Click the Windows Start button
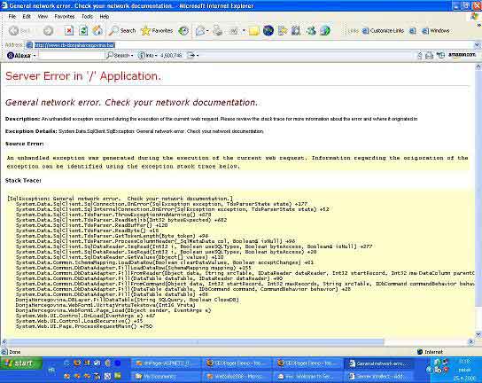This screenshot has width=482, height=383. (21, 363)
